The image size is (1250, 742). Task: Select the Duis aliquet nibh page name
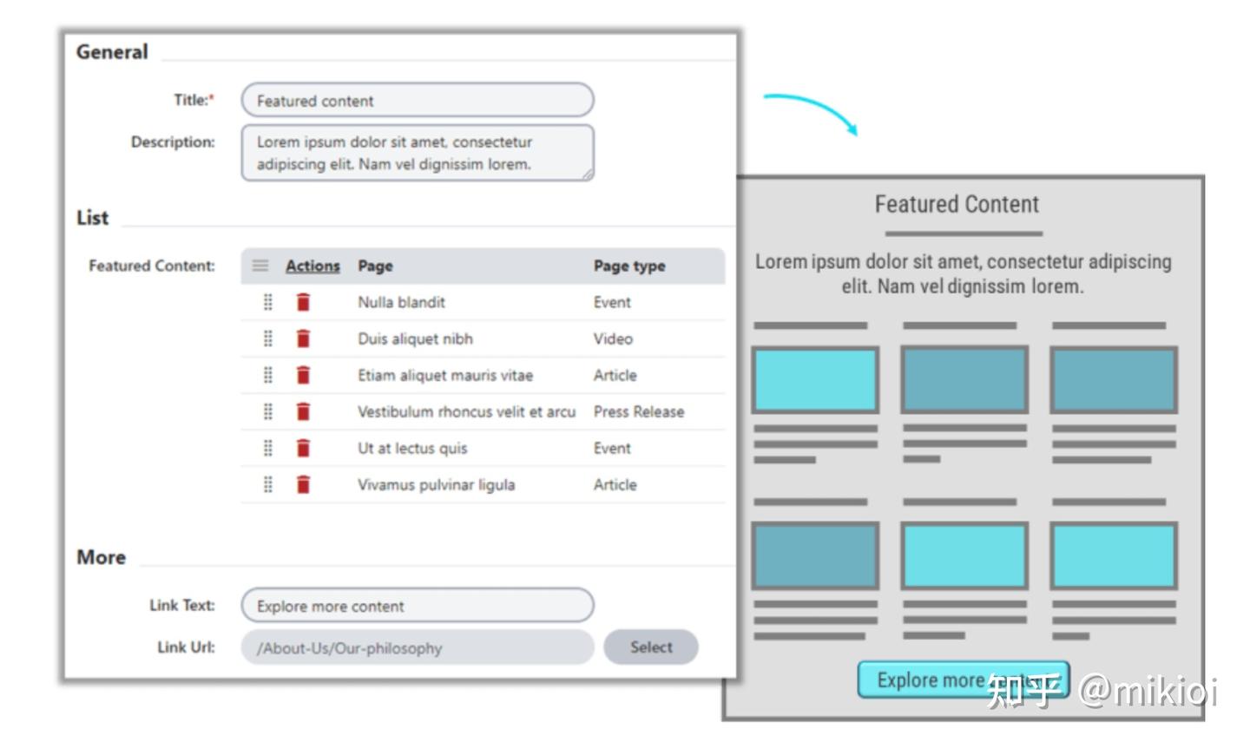coord(415,338)
